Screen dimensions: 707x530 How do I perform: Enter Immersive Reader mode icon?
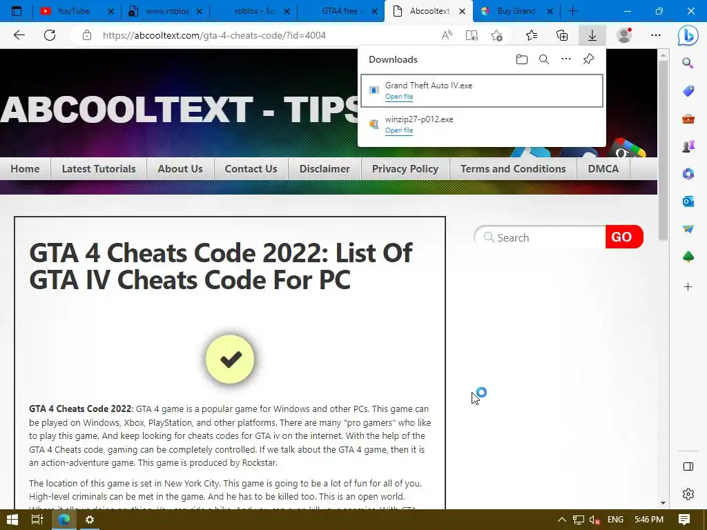tap(472, 35)
